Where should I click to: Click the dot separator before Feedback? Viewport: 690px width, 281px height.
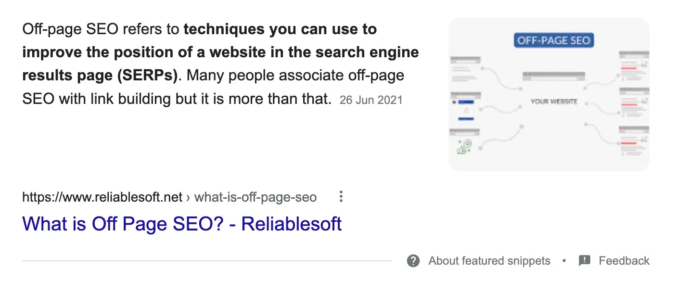pyautogui.click(x=564, y=261)
